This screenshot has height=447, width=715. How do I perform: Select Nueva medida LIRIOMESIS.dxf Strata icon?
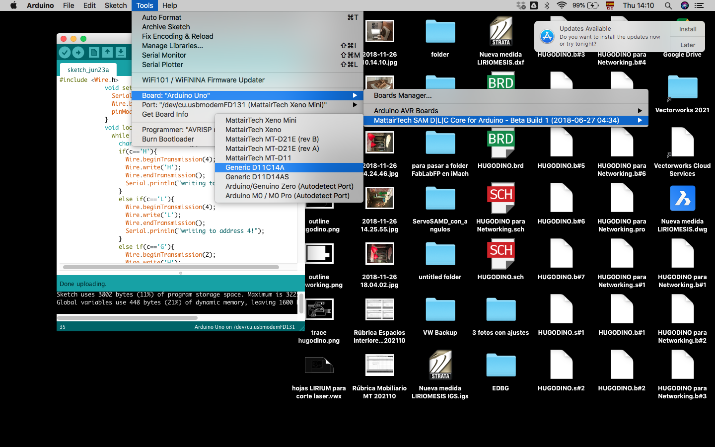click(500, 32)
